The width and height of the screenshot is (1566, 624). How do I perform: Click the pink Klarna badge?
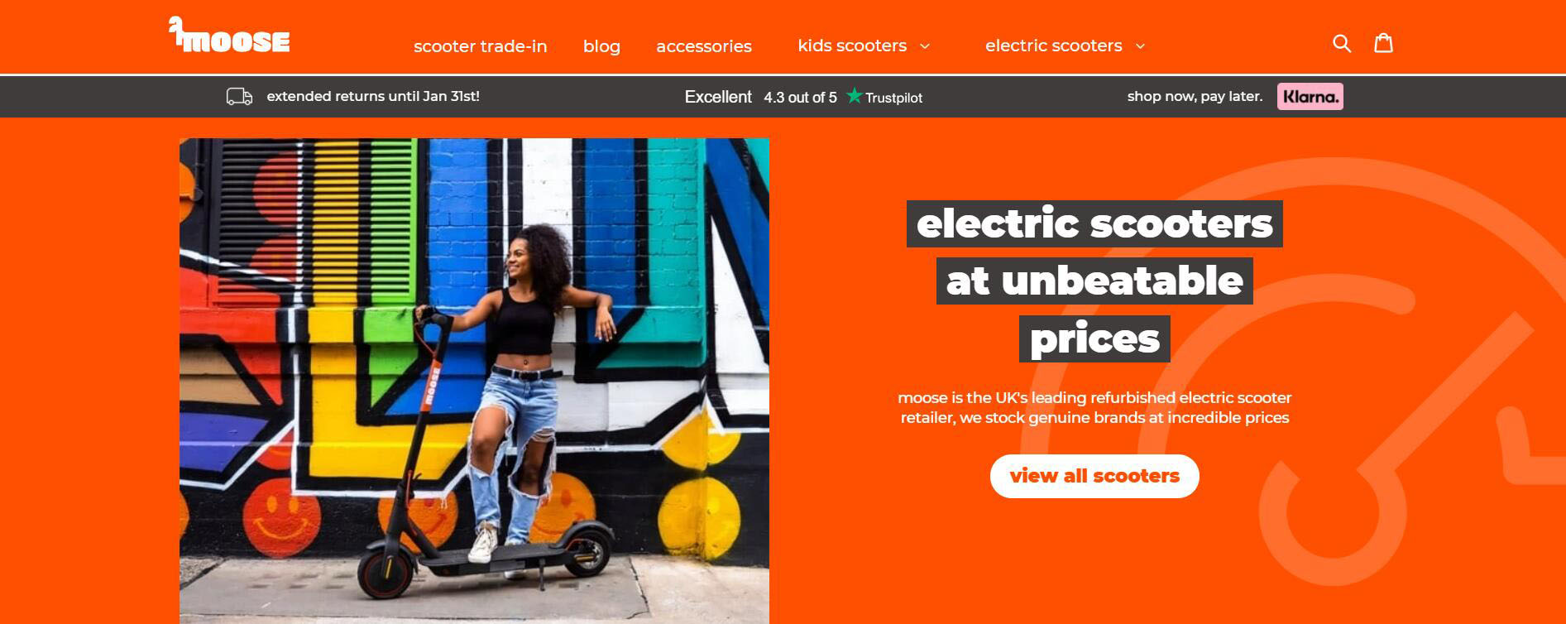coord(1310,97)
